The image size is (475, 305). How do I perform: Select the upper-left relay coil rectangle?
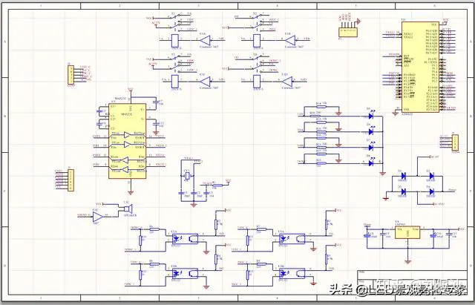(x=175, y=41)
